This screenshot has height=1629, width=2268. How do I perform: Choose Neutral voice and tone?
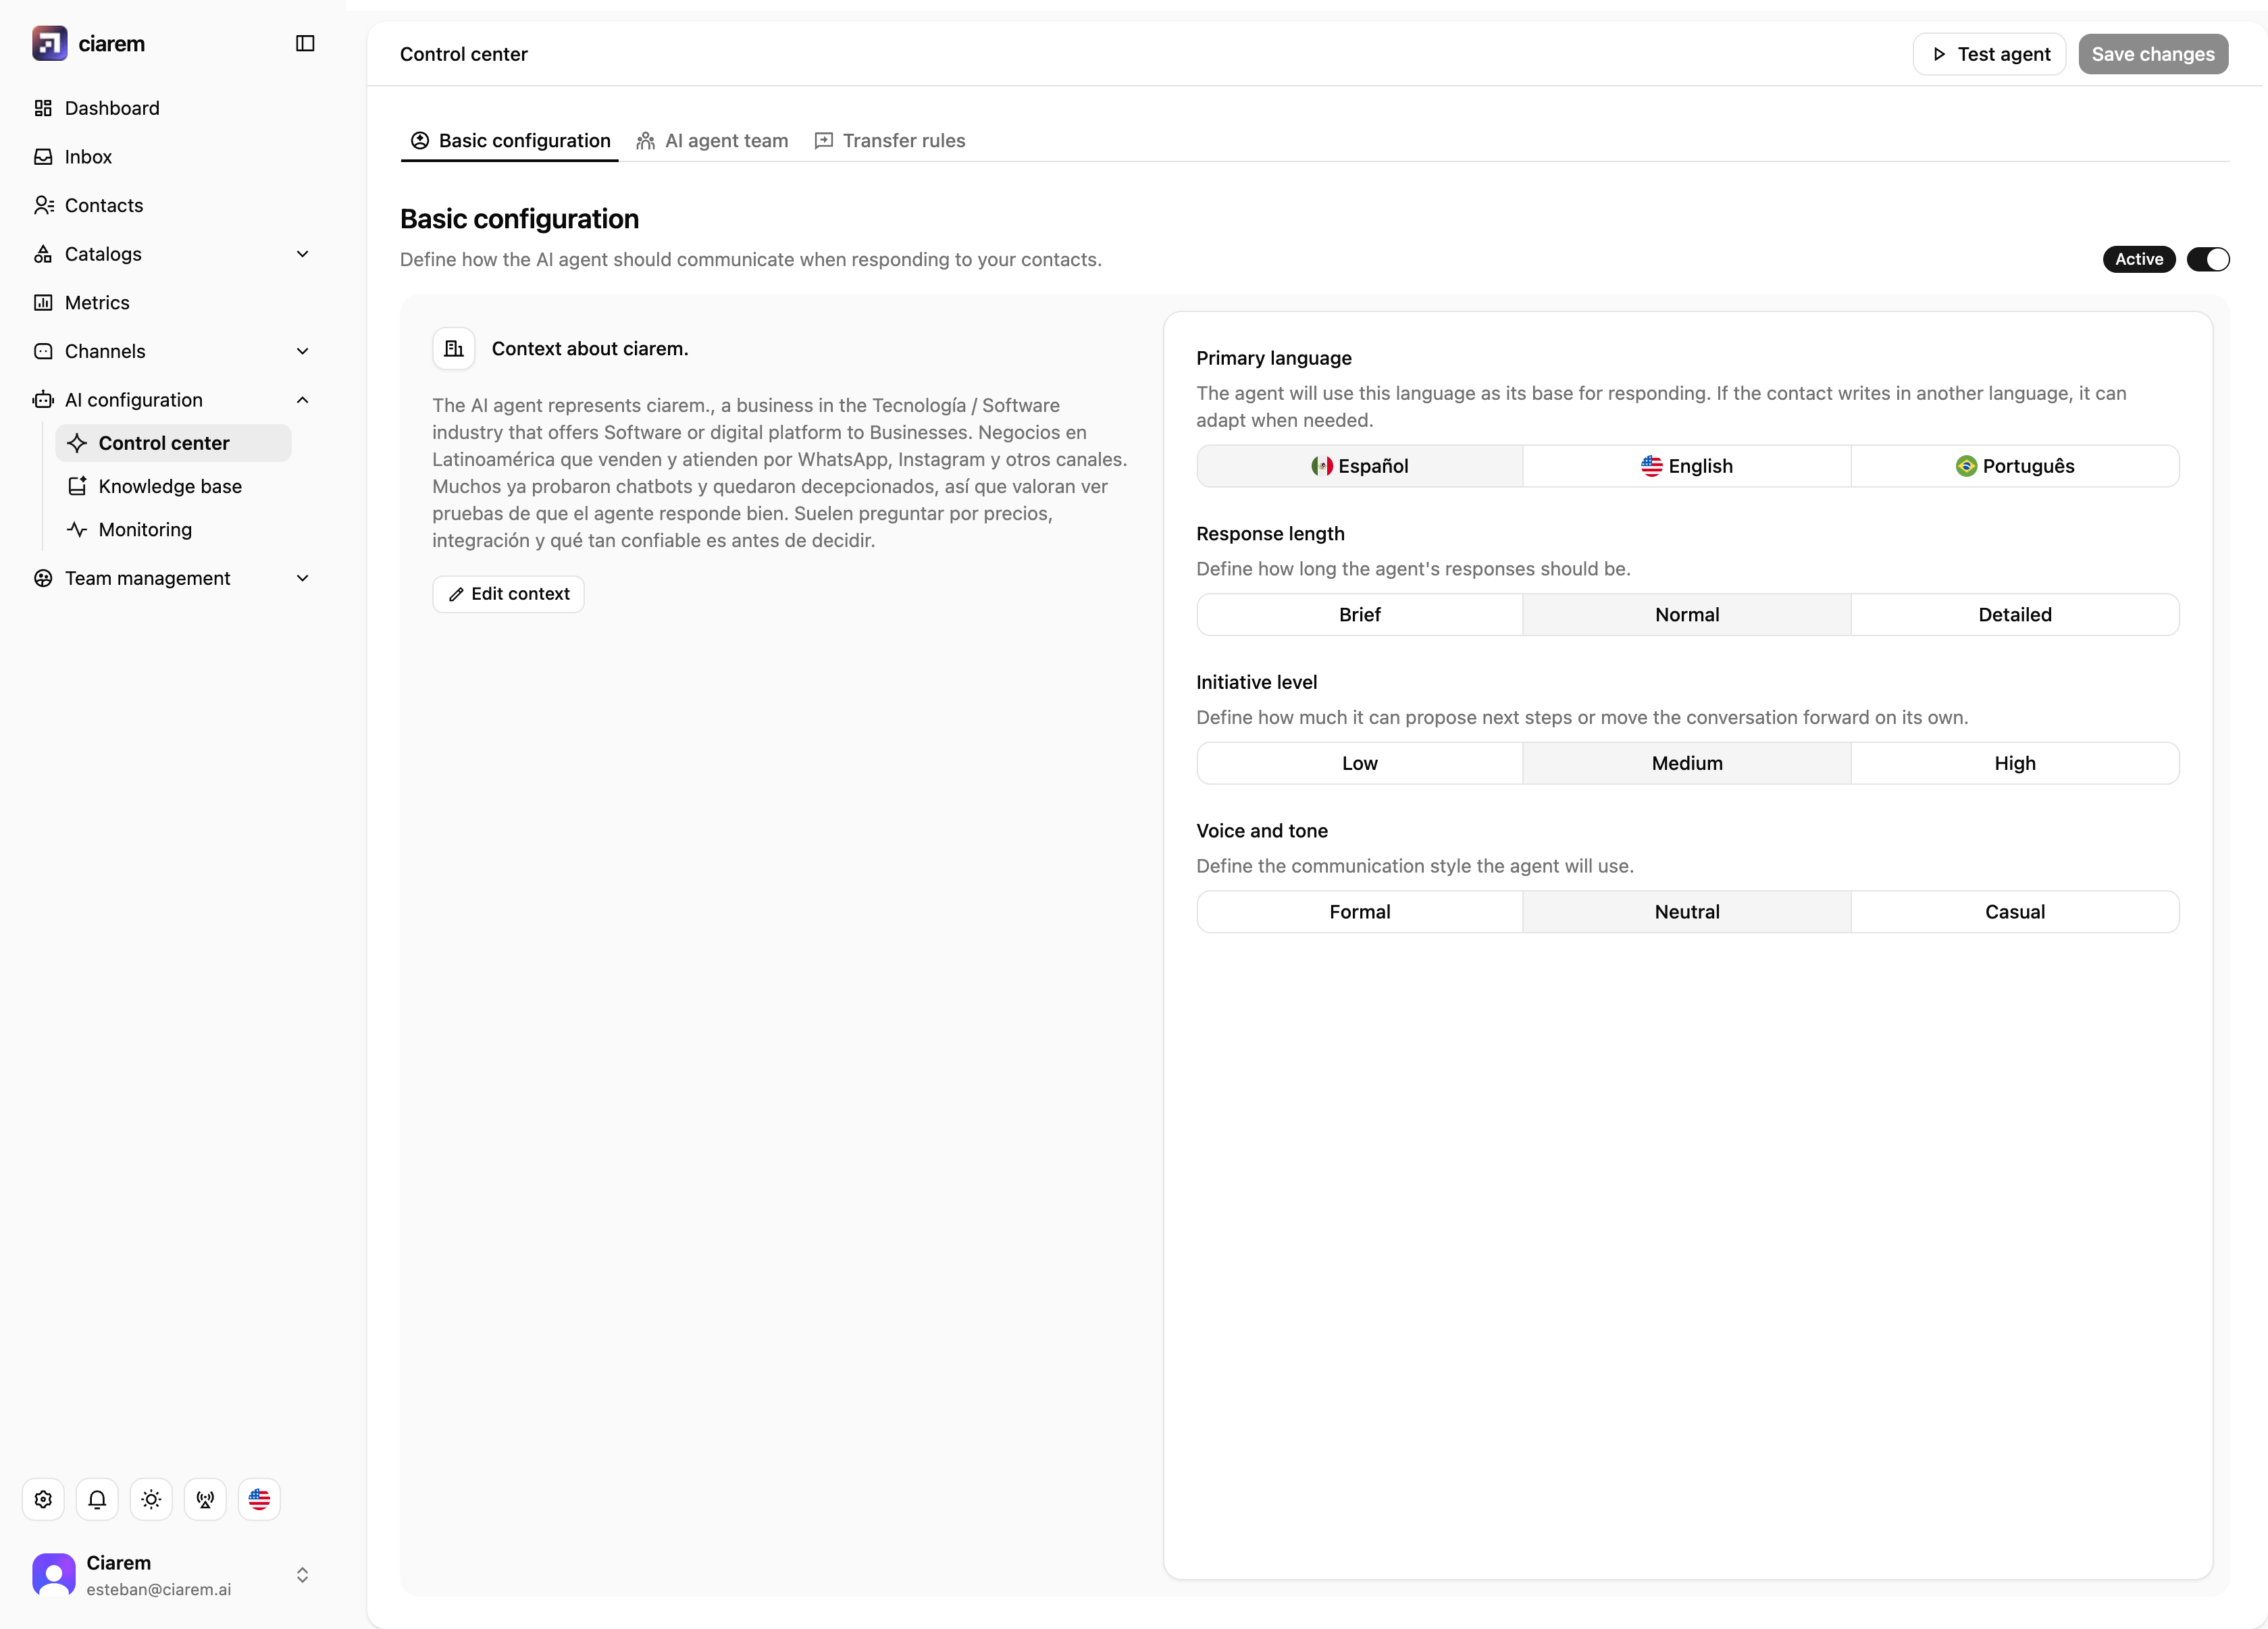click(x=1687, y=912)
